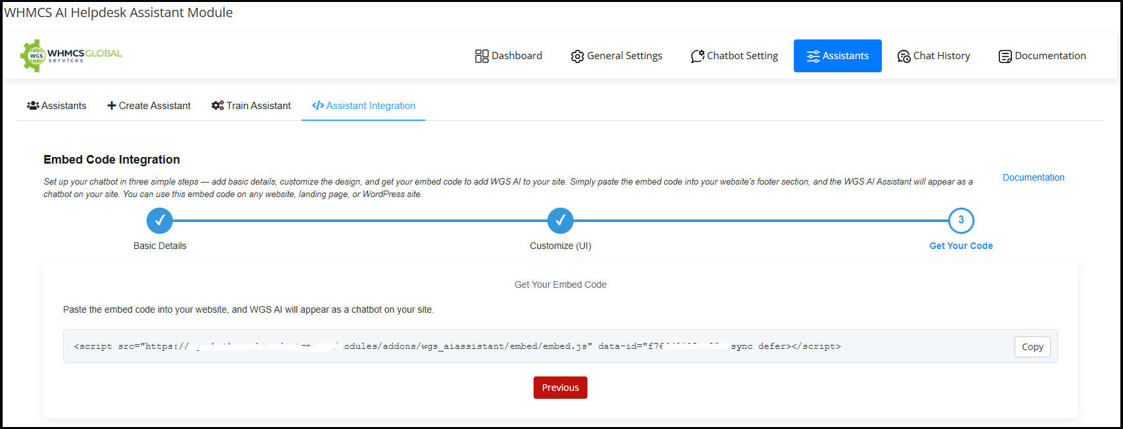Open the blue Documentation link

pyautogui.click(x=1033, y=177)
